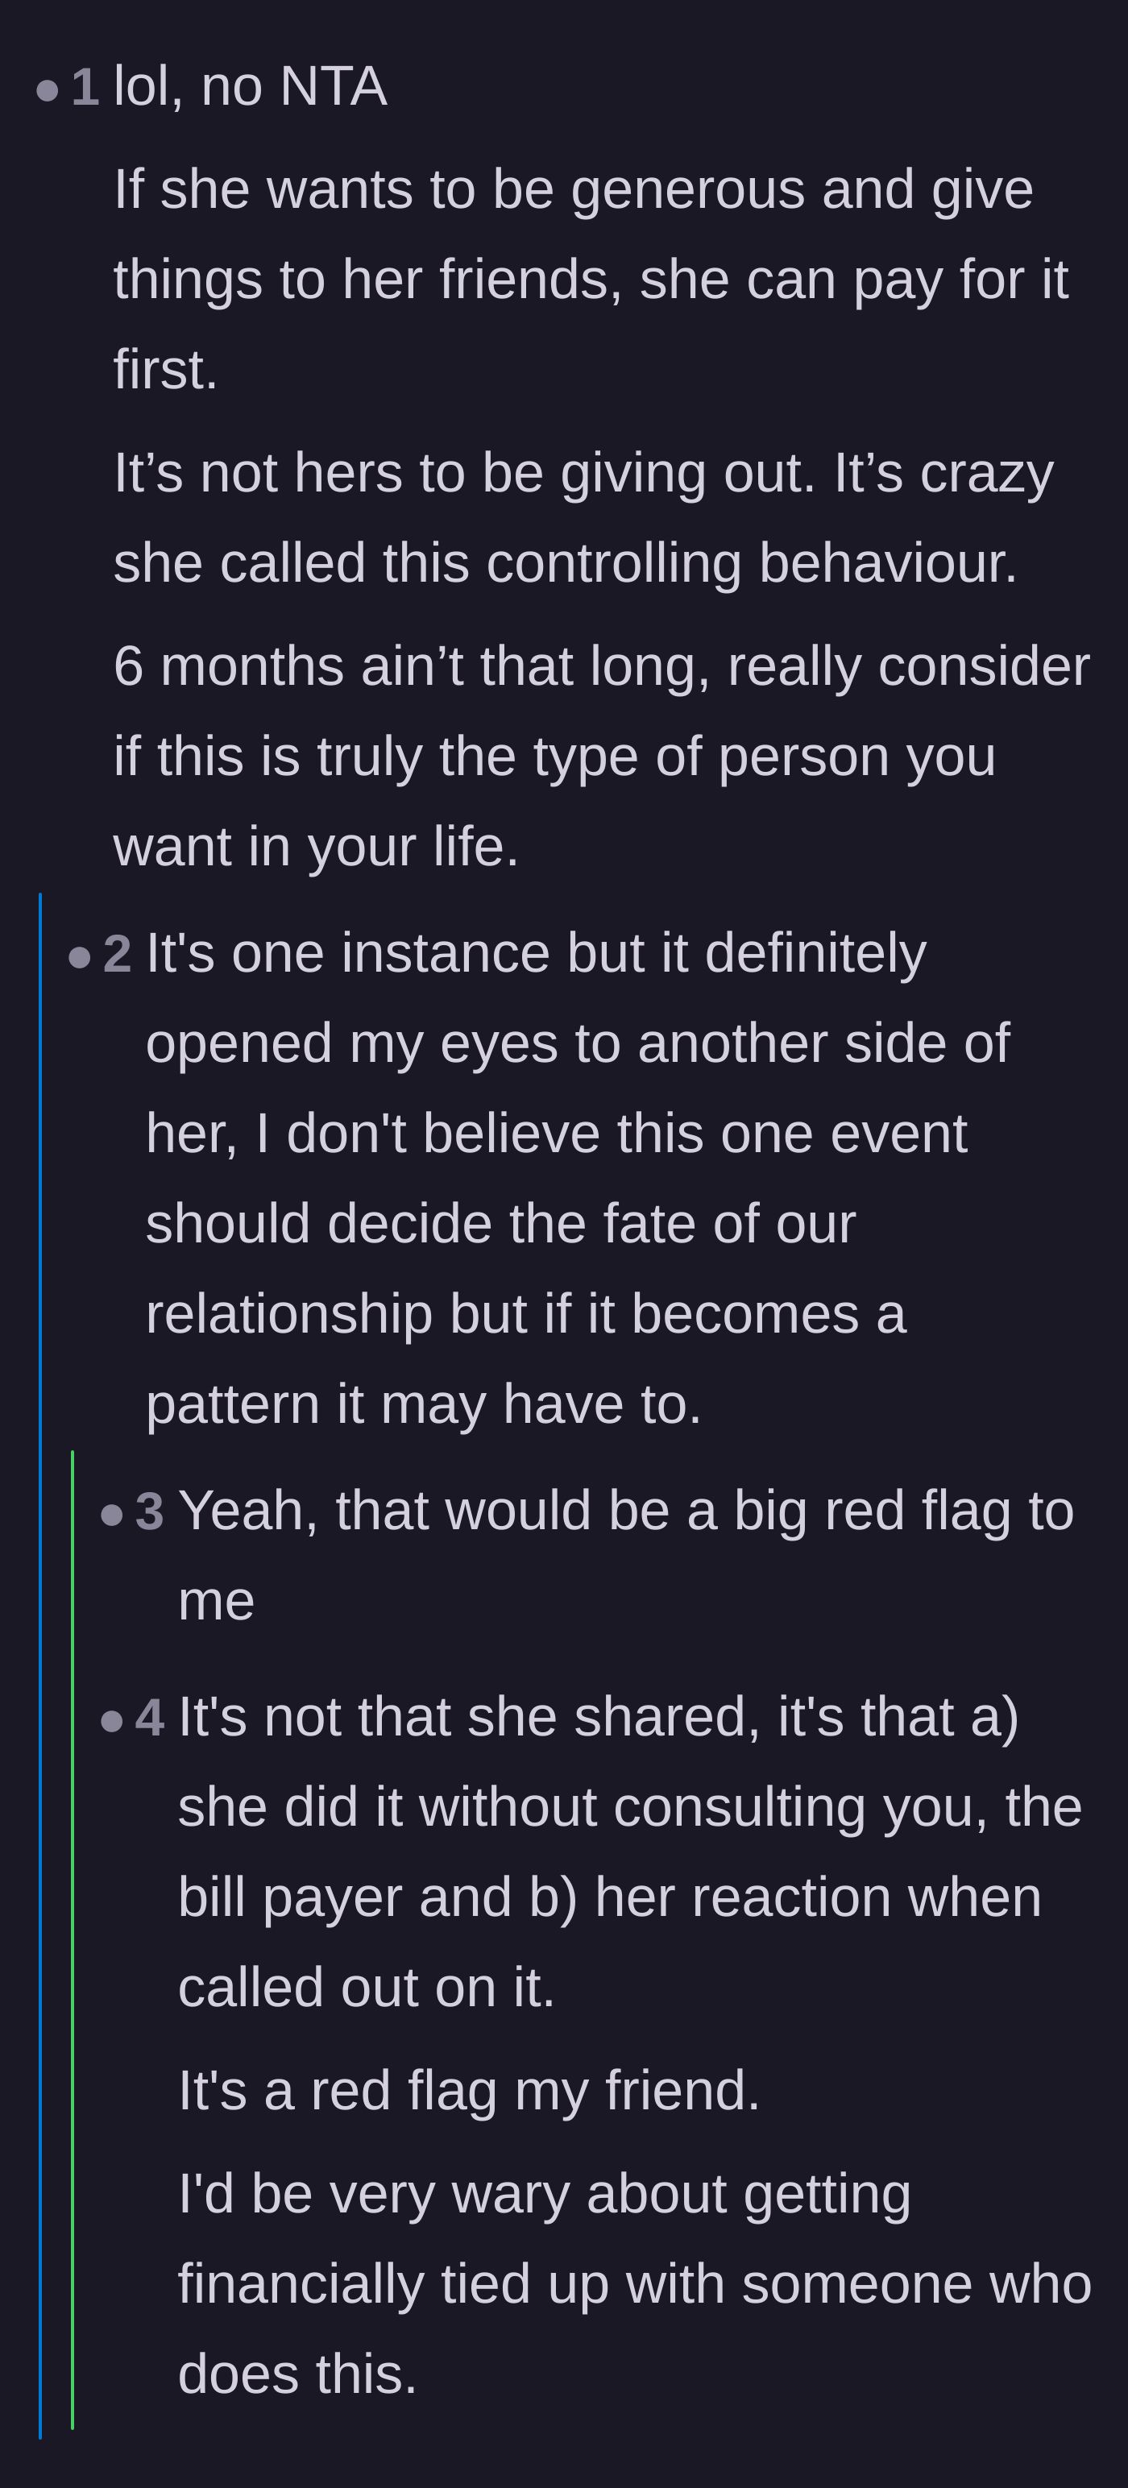Click the line "It's a red flag my friend."
Screen dimensions: 1128x2488
click(470, 2090)
